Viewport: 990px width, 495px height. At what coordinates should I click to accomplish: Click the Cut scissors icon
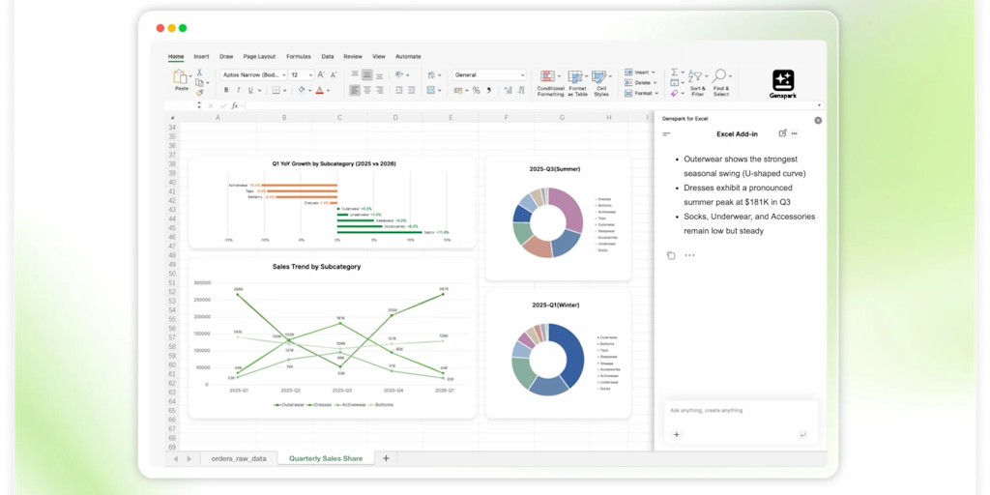coord(199,73)
